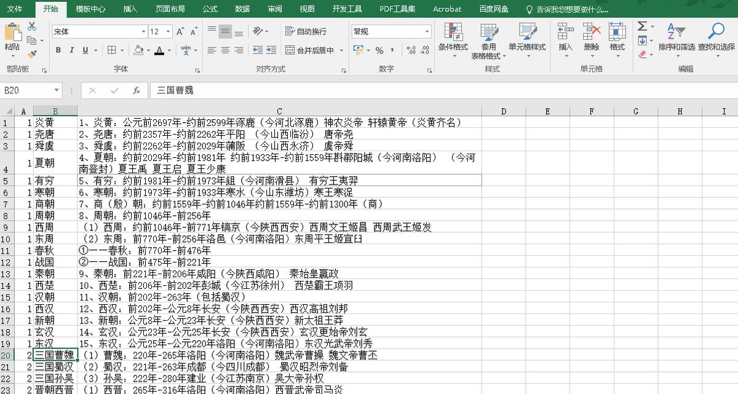738x394 pixels.
Task: Toggle Underline formatting
Action: pos(85,50)
